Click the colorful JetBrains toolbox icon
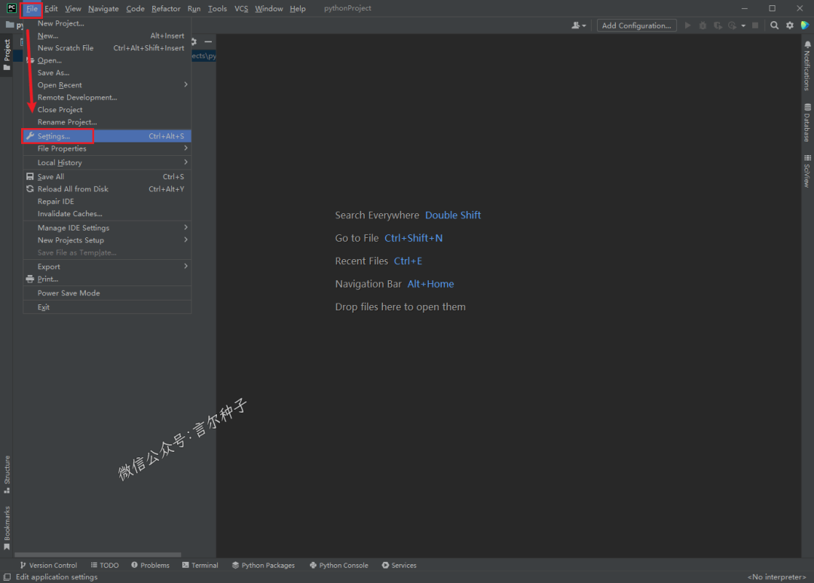The image size is (814, 583). [805, 26]
